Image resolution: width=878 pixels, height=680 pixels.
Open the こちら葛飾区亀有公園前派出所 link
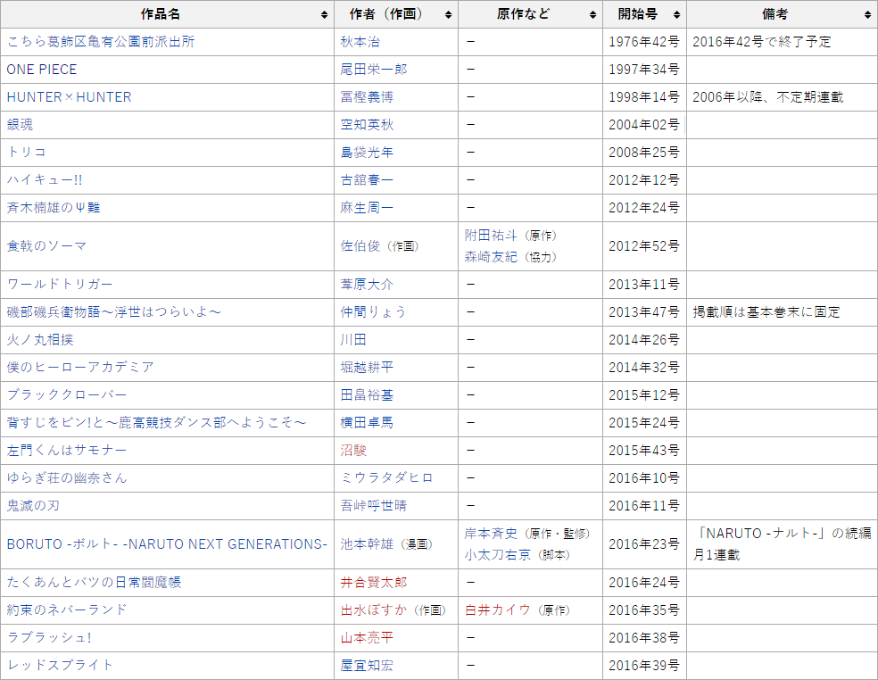click(x=101, y=42)
